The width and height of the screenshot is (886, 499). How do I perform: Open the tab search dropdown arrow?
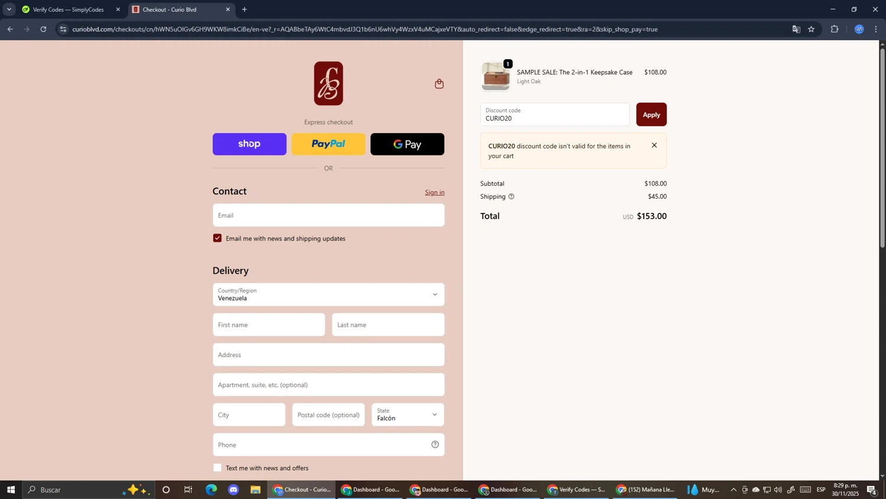coord(9,9)
